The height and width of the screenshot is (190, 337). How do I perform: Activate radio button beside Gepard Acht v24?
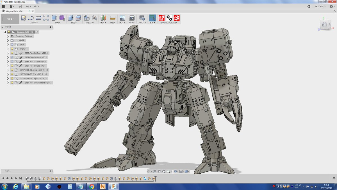coord(37,32)
